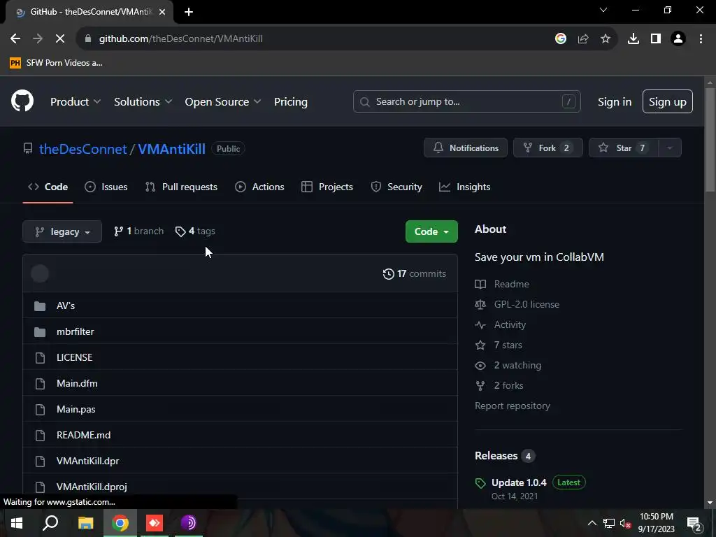This screenshot has width=716, height=537.
Task: View the 4 tags link
Action: [x=195, y=231]
